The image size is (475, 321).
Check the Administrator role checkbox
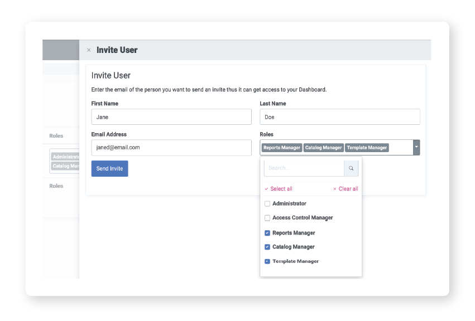267,204
